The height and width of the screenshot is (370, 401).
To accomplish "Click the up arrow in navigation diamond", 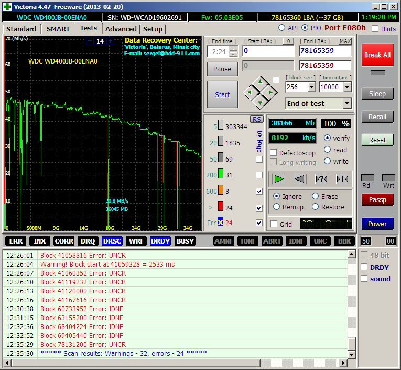I will 260,82.
